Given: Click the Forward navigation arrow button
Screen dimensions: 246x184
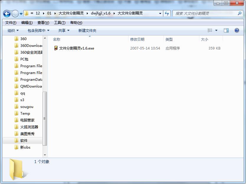Looking at the screenshot, I should 15,14.
